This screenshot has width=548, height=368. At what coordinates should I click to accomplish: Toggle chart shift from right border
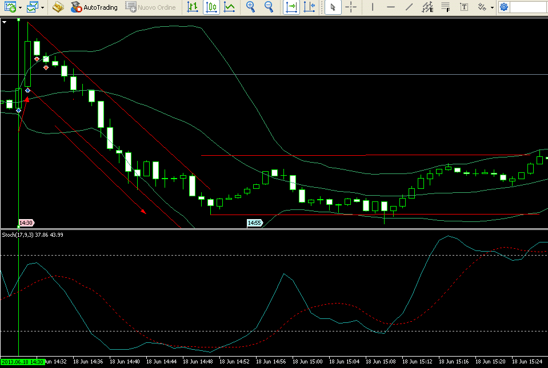coord(309,7)
